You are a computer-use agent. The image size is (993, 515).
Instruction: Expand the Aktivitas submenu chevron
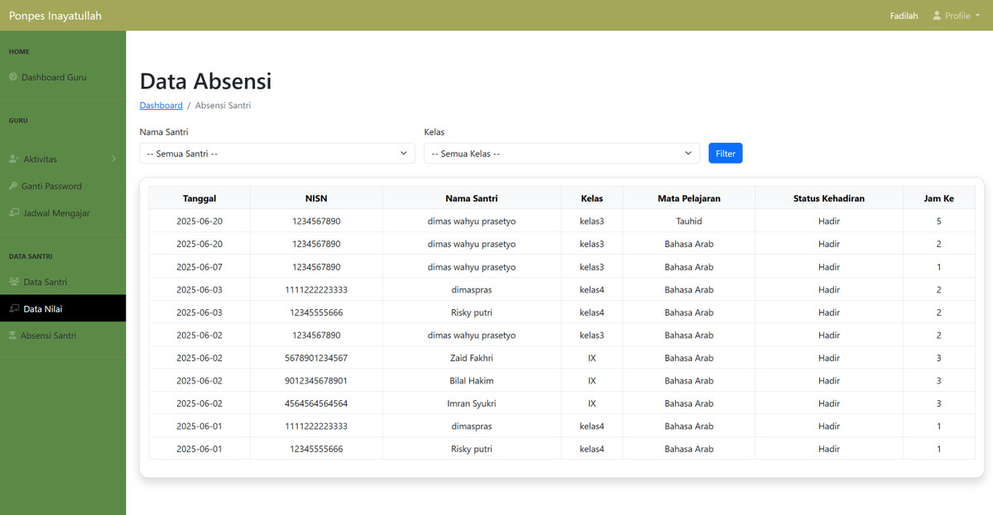(114, 159)
